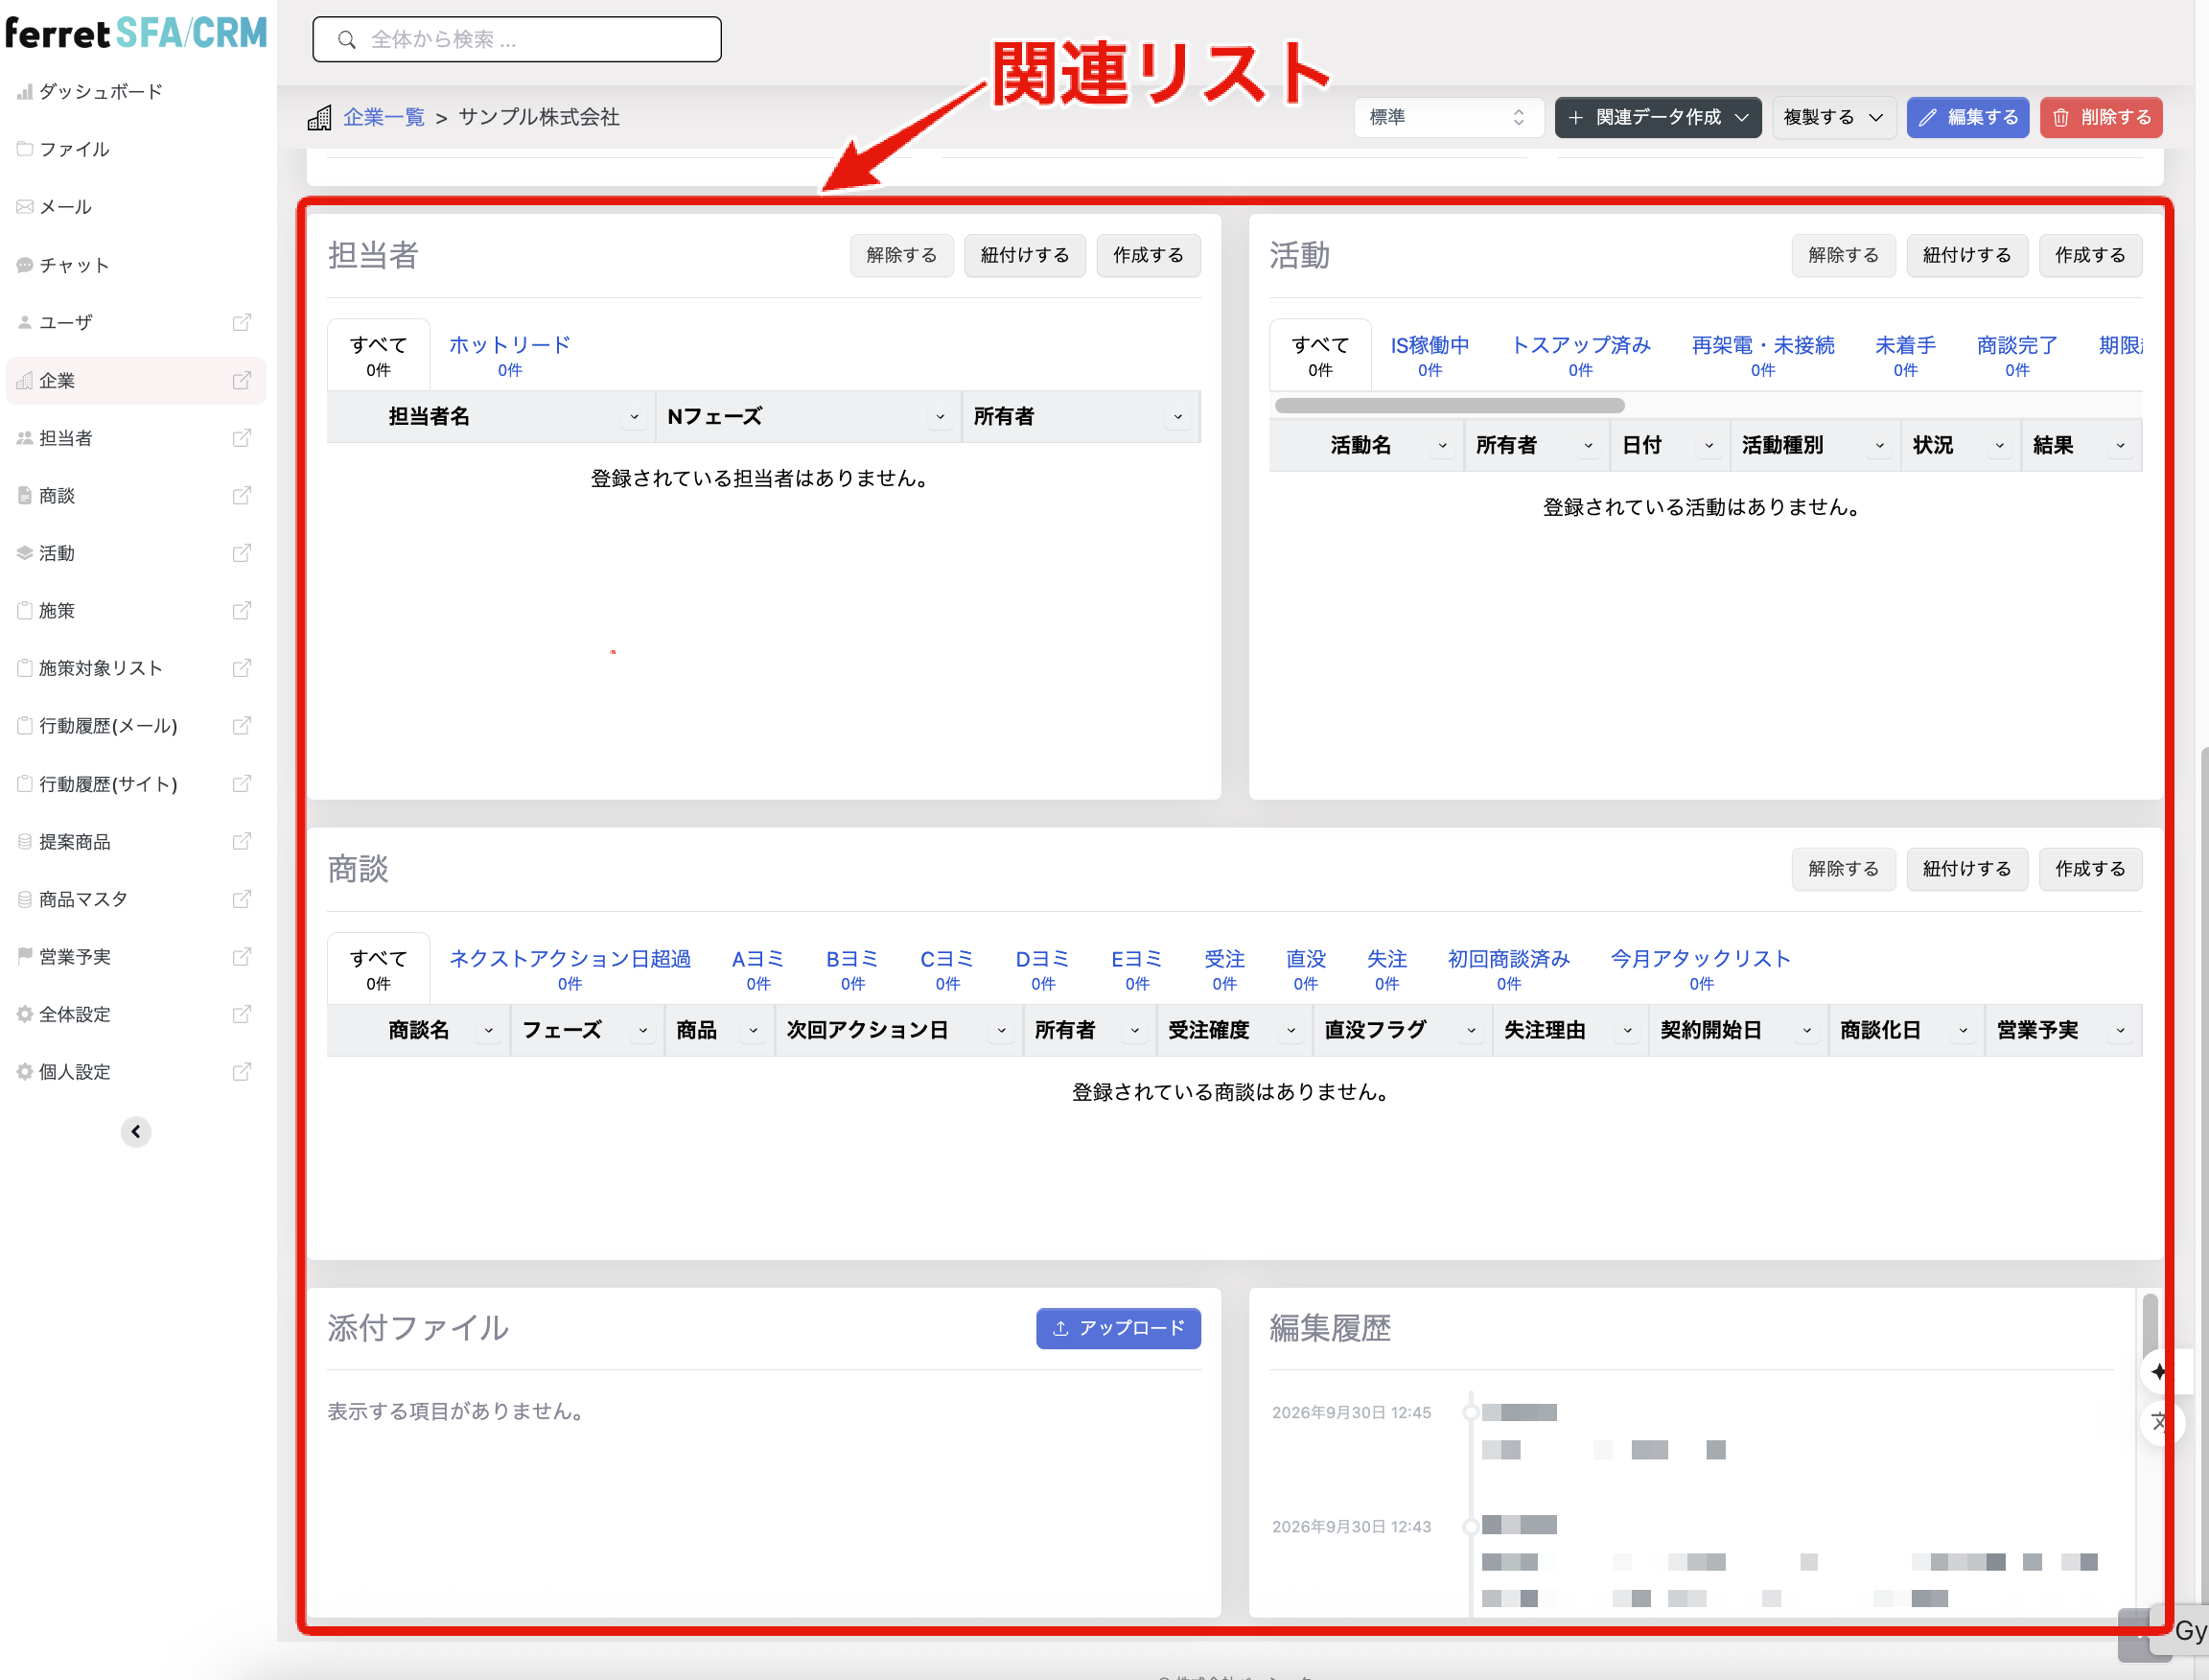Open the 活動種別 column dropdown arrow
The height and width of the screenshot is (1680, 2209).
(x=1880, y=445)
